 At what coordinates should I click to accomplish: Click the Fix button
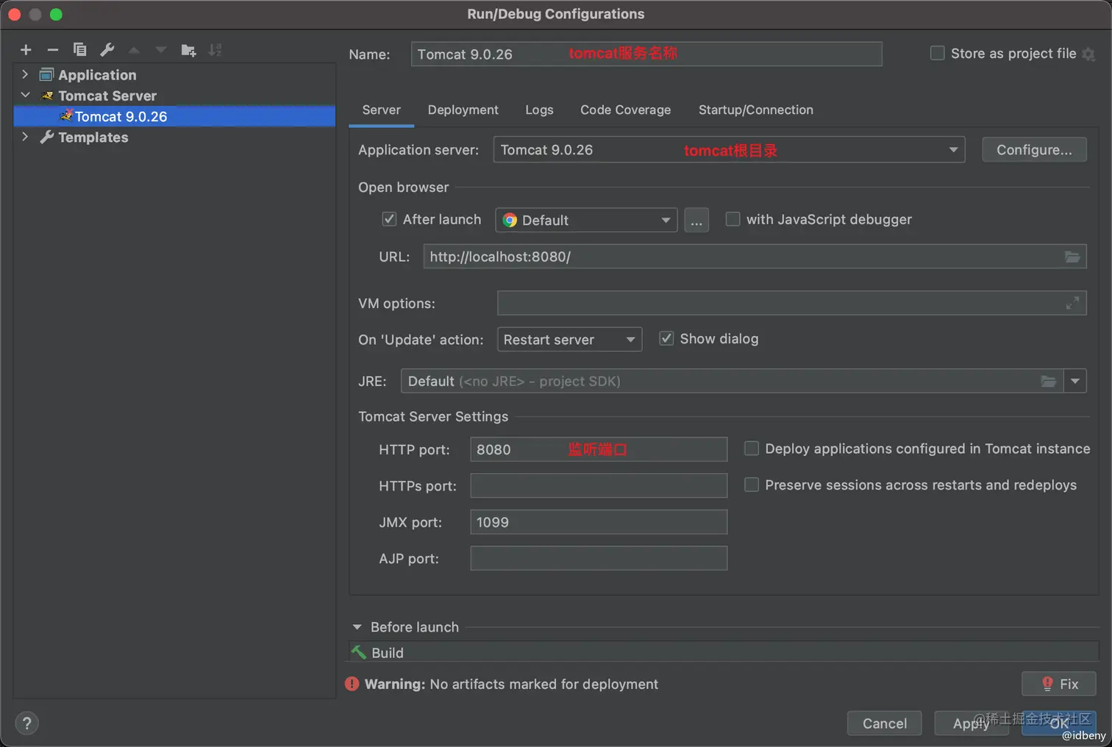pos(1058,684)
